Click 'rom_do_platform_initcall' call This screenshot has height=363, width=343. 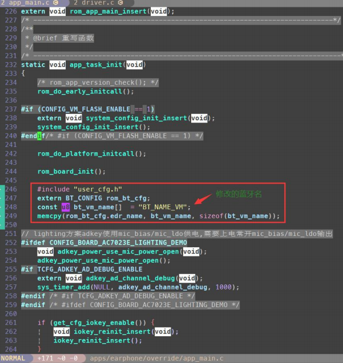coord(86,154)
